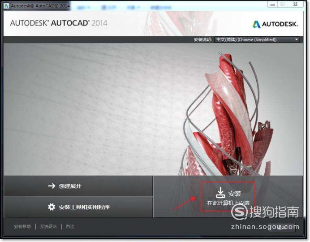Open the System Requirements link (系统要求)
Image resolution: width=310 pixels, height=242 pixels.
coord(48,227)
